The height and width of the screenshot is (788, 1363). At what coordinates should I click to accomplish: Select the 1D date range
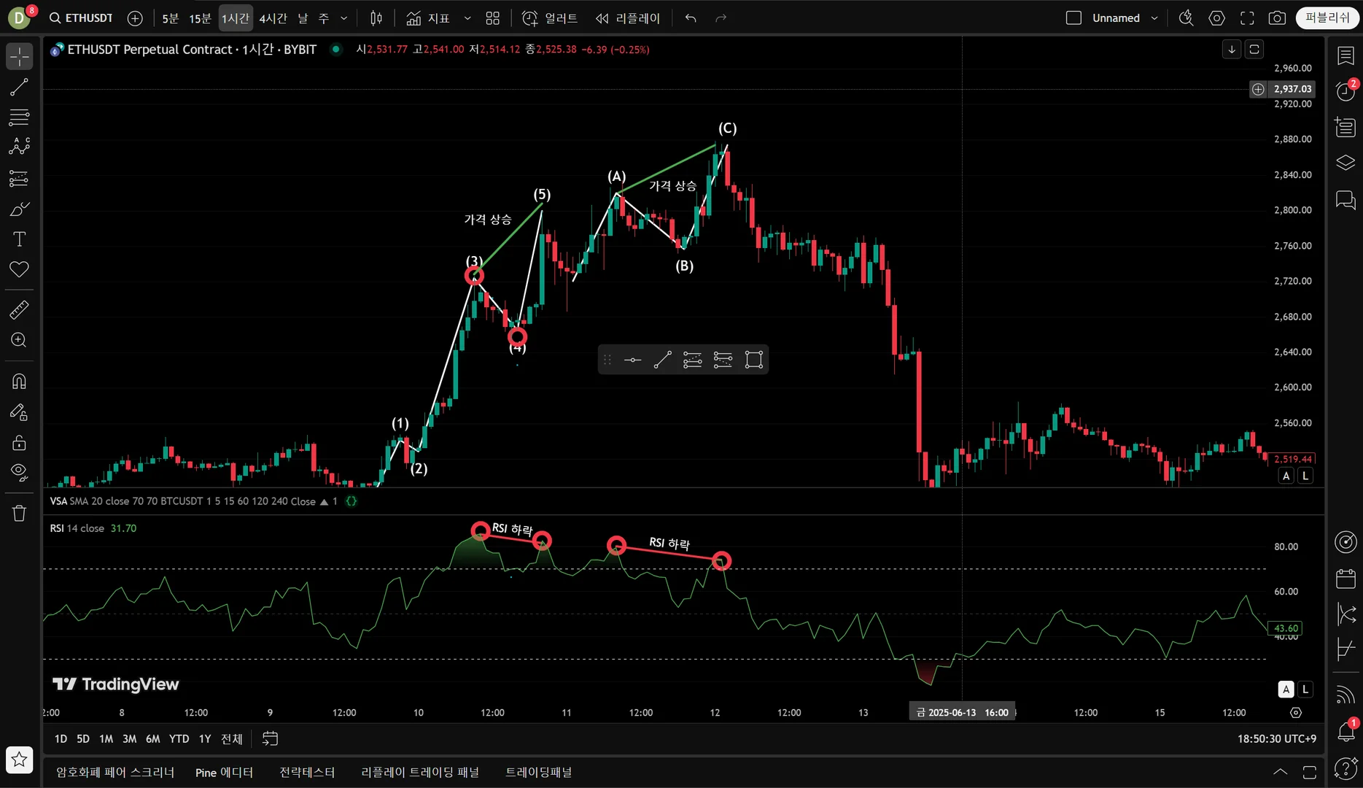61,739
